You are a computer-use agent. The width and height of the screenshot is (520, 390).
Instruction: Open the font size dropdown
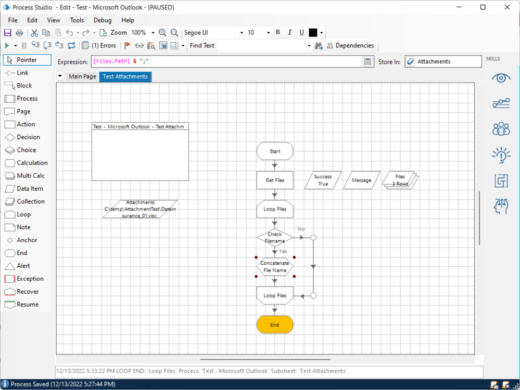pos(269,33)
